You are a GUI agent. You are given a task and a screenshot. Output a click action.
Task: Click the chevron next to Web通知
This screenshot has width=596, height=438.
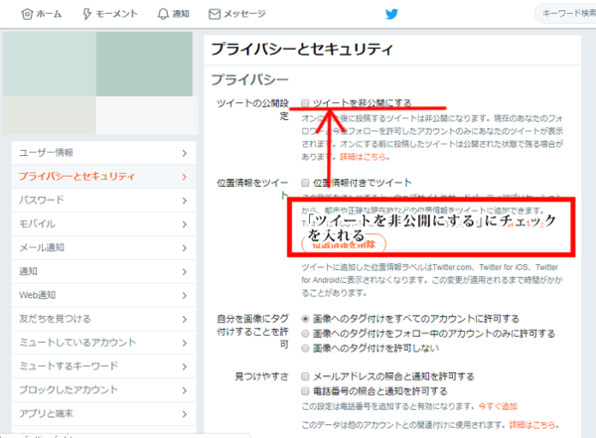(x=185, y=295)
